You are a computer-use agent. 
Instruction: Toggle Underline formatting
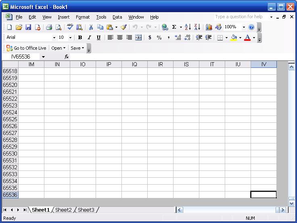(98, 38)
